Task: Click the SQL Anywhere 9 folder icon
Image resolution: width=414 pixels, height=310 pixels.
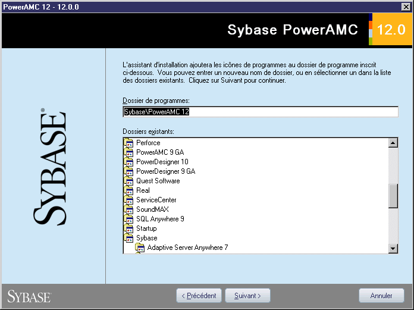Action: coord(128,219)
